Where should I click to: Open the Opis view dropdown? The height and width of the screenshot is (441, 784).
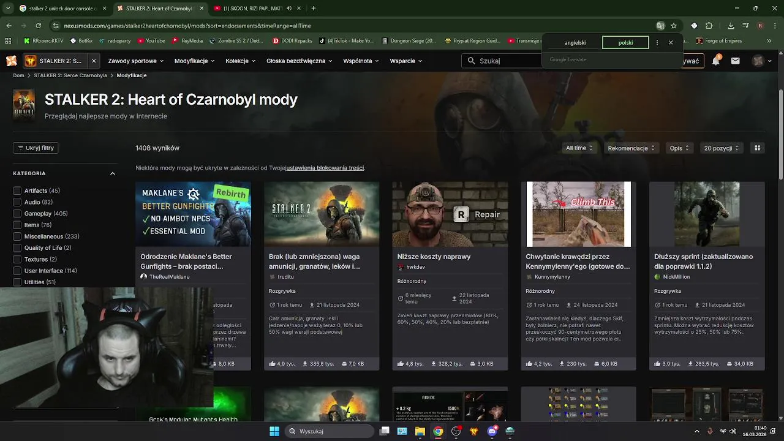point(679,148)
